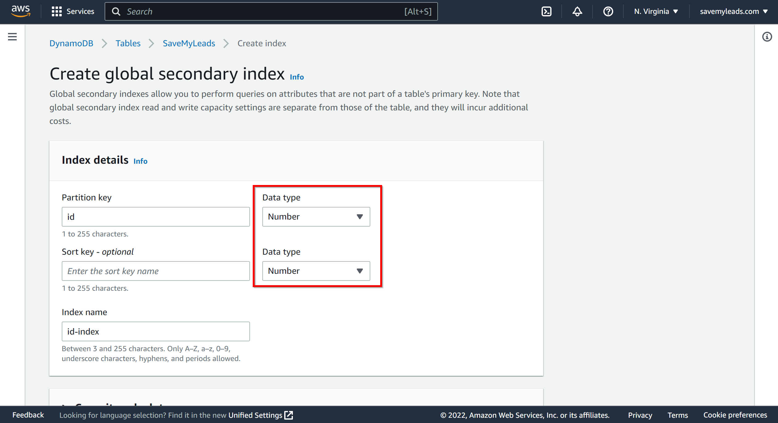Click the Index name label
Viewport: 778px width, 423px height.
(84, 312)
